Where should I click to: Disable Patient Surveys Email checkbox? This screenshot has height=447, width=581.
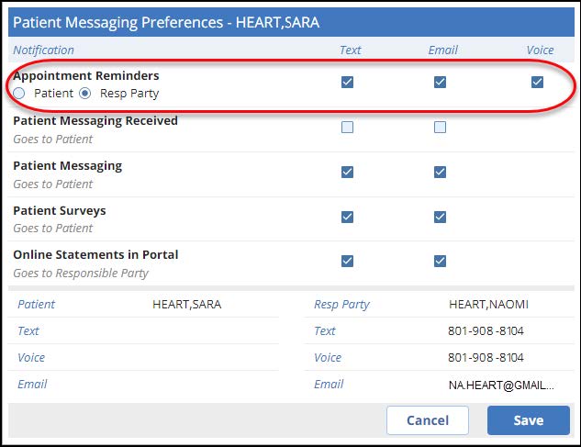[x=440, y=217]
